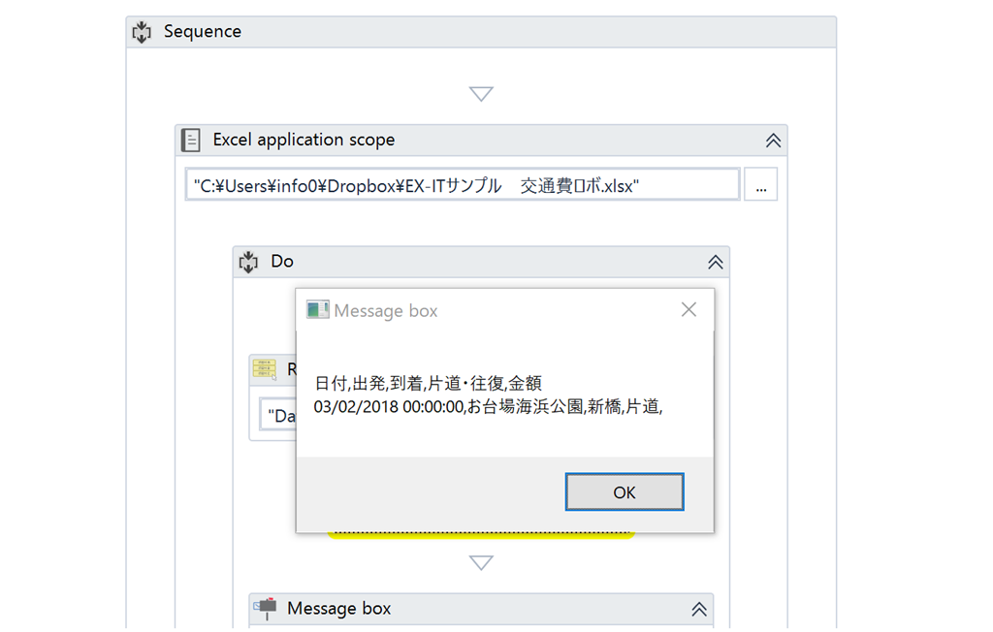The height and width of the screenshot is (632, 993).
Task: Select the Sequence header title
Action: coord(203,32)
